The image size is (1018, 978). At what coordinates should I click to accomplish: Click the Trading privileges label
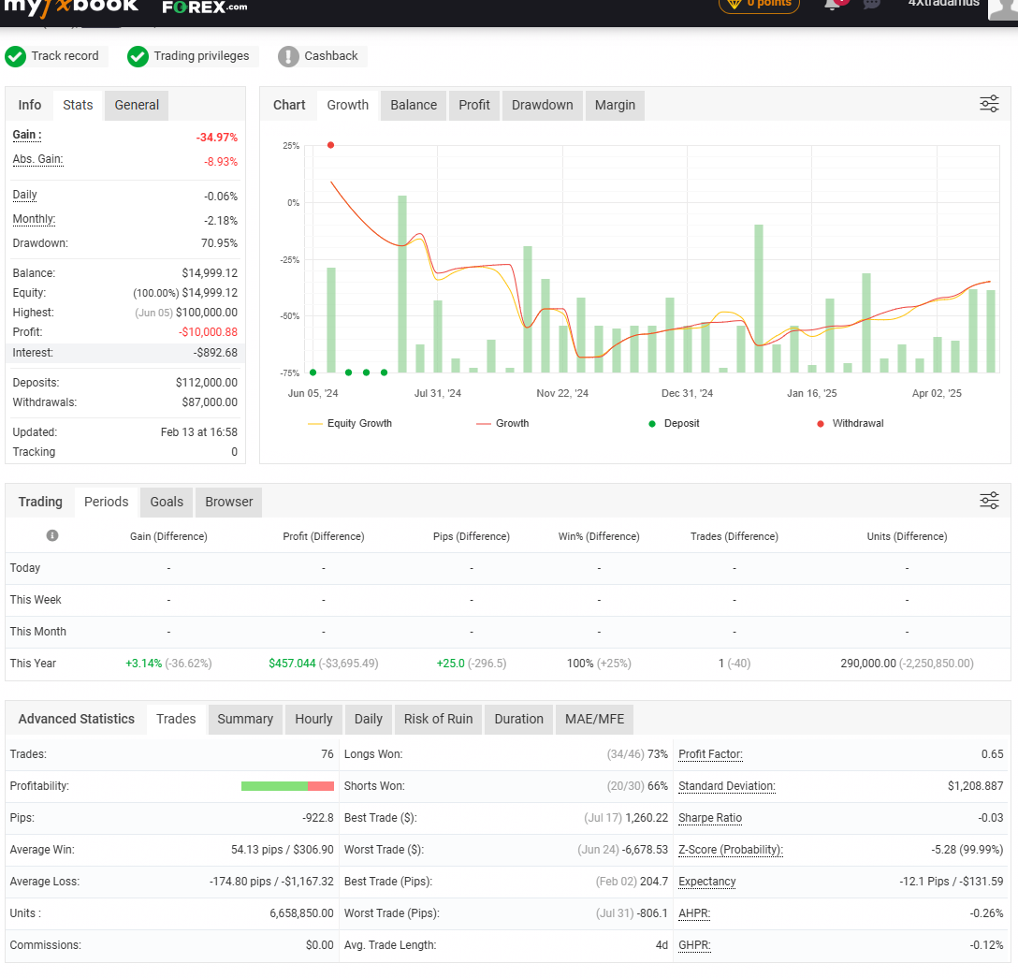pyautogui.click(x=201, y=56)
